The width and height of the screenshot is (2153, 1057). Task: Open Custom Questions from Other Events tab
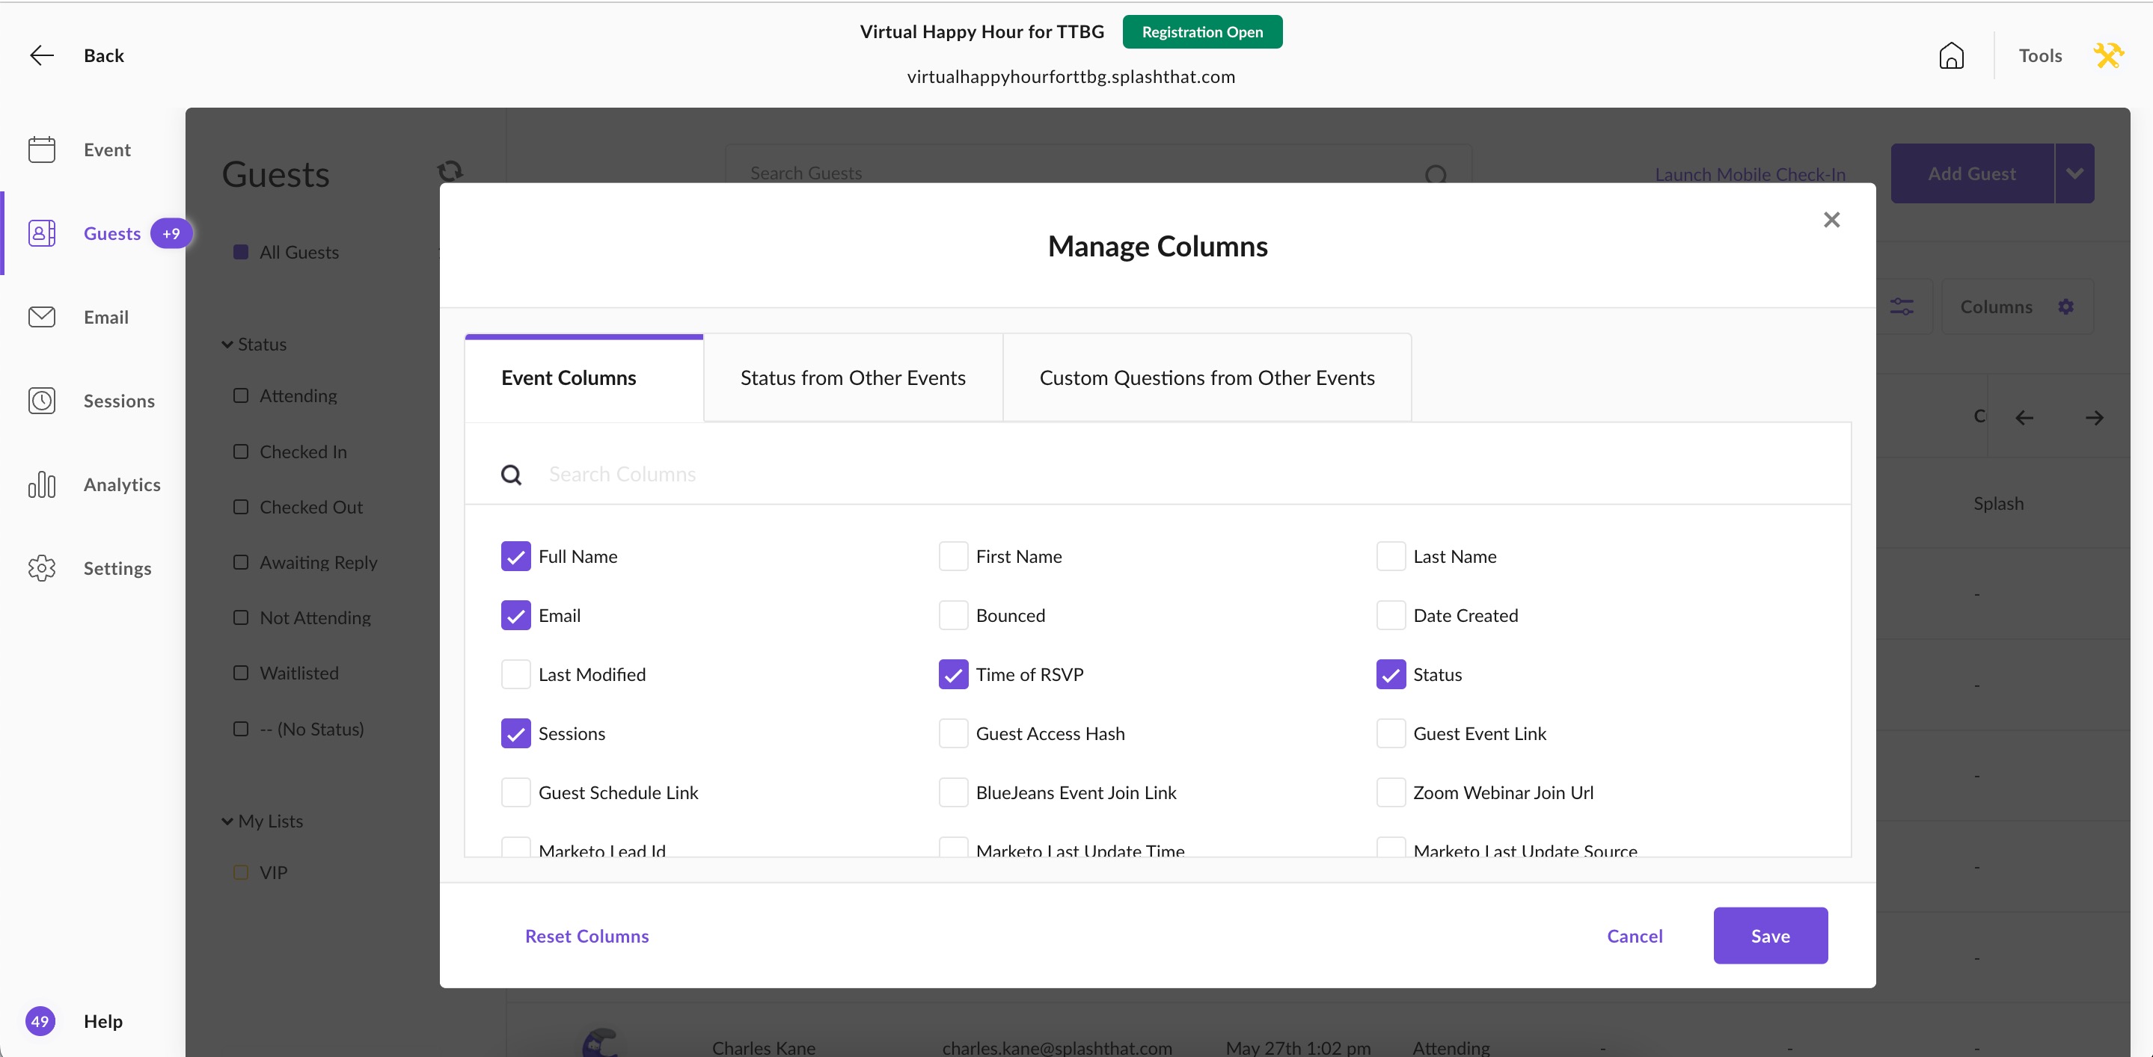pyautogui.click(x=1206, y=377)
